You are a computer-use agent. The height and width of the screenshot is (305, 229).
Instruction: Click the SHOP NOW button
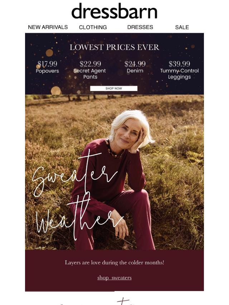(114, 88)
